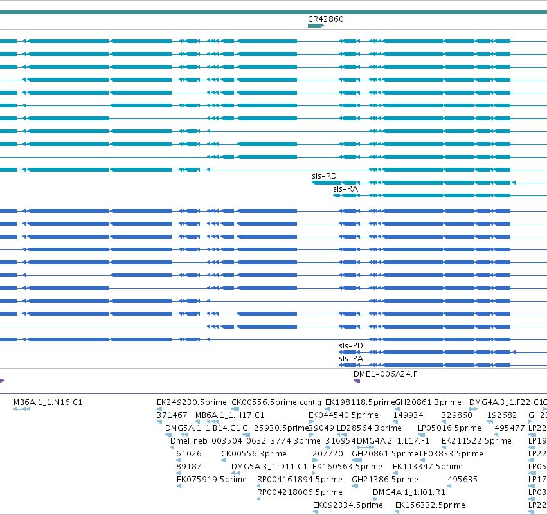547x515 pixels.
Task: Open the EK156332.5prime EST label
Action: tap(430, 505)
